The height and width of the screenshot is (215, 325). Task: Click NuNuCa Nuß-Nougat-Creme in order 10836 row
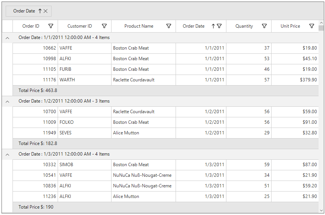pos(143,186)
